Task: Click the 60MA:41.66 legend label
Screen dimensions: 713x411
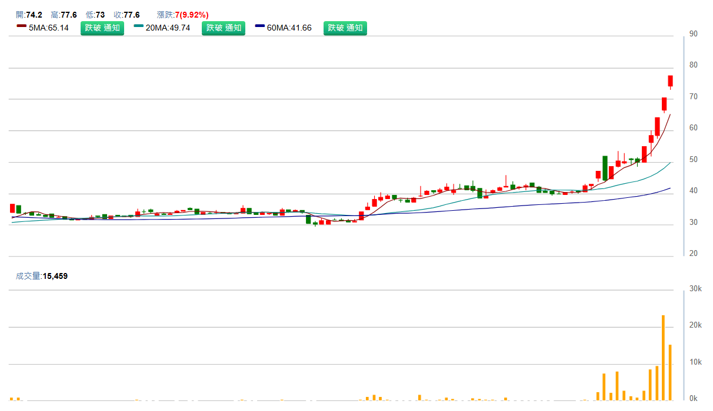Action: [289, 28]
